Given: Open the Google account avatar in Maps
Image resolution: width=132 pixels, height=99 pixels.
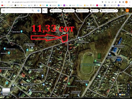Looking at the screenshot, I should coord(127,10).
